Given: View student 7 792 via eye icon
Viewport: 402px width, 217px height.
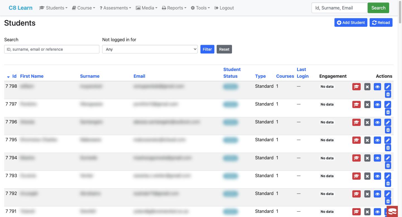Looking at the screenshot, I should [377, 194].
